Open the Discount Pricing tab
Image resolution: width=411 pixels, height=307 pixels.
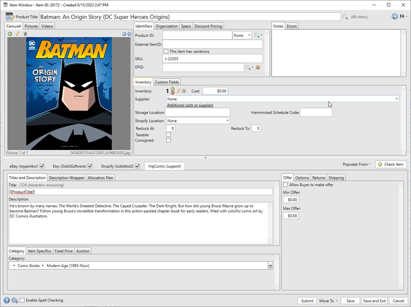(x=208, y=26)
